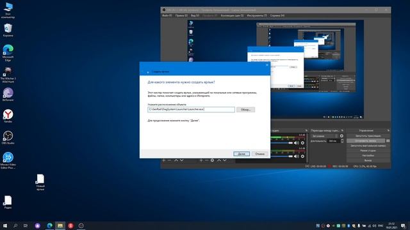Viewport: 410px width, 230px height.
Task: Click the Обзор... browse button
Action: coord(245,109)
